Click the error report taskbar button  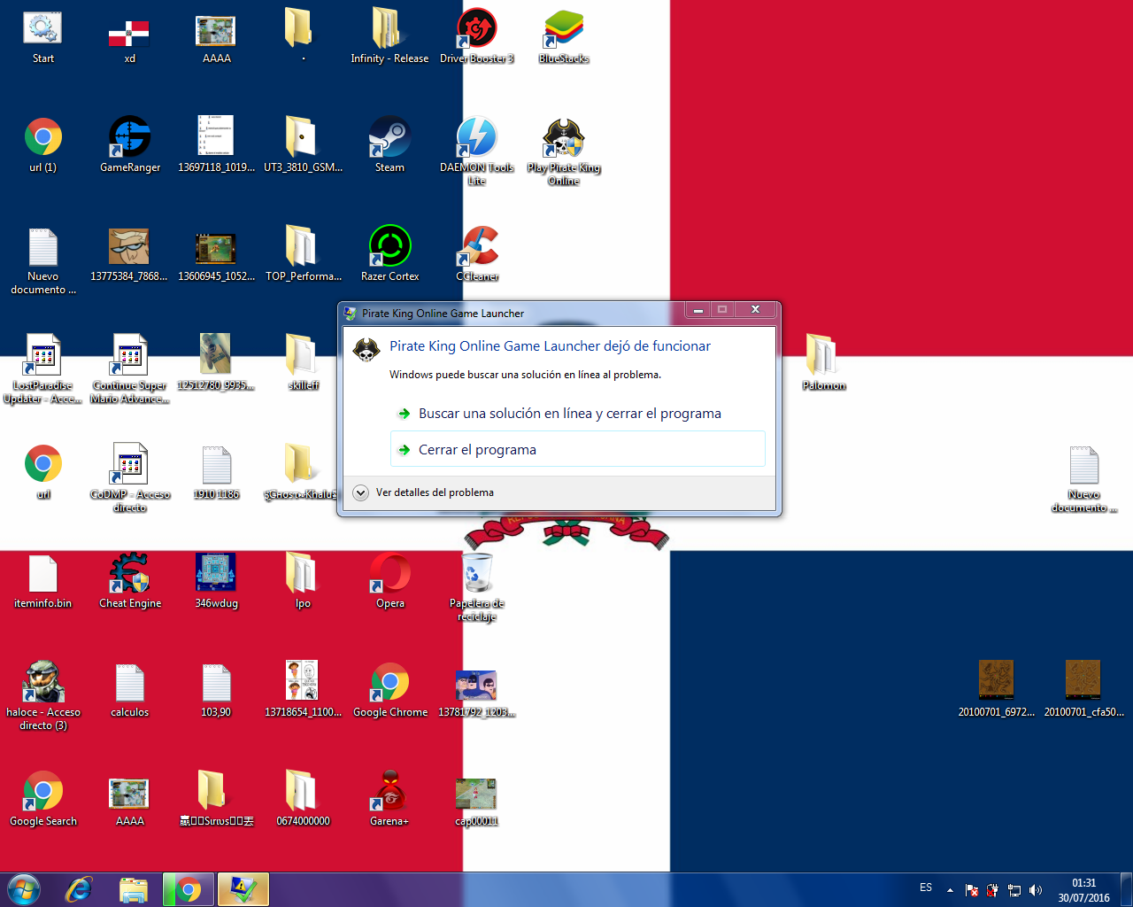(x=243, y=889)
